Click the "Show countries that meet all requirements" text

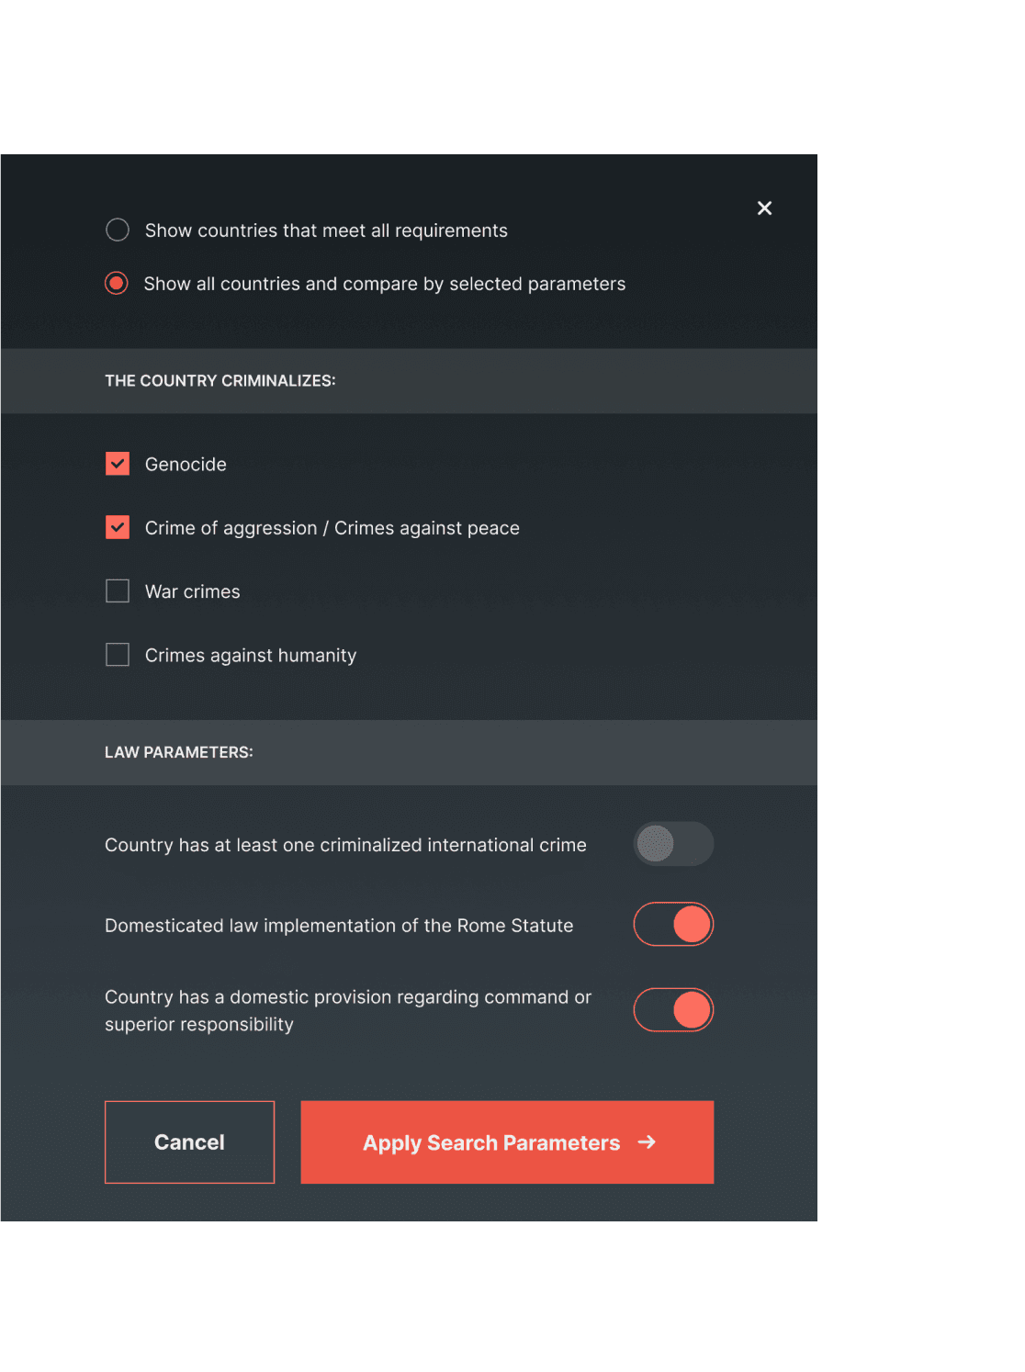(x=326, y=231)
